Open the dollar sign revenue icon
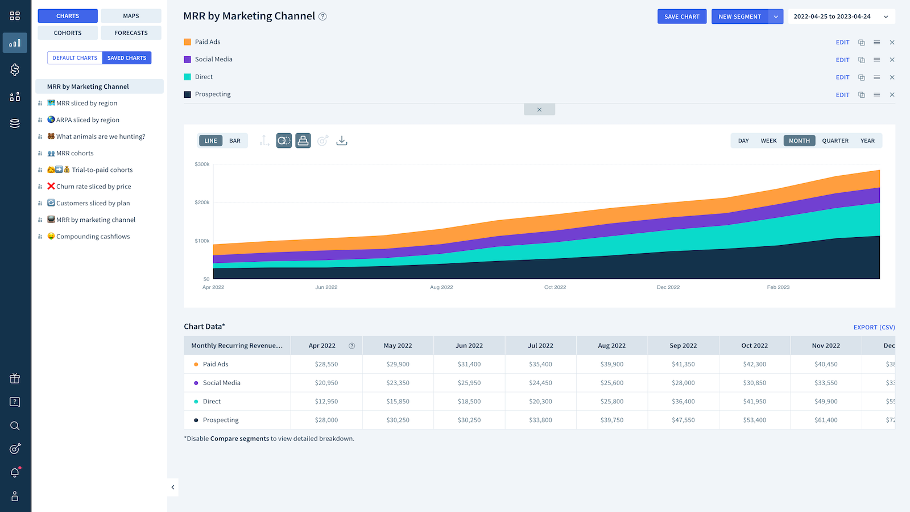This screenshot has height=512, width=910. coord(15,69)
